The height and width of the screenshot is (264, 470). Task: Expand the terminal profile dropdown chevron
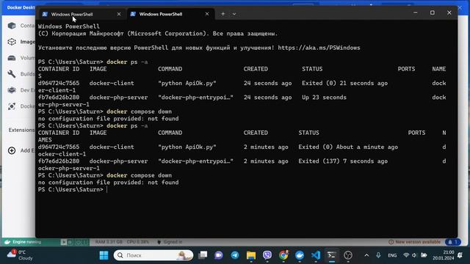tap(234, 14)
